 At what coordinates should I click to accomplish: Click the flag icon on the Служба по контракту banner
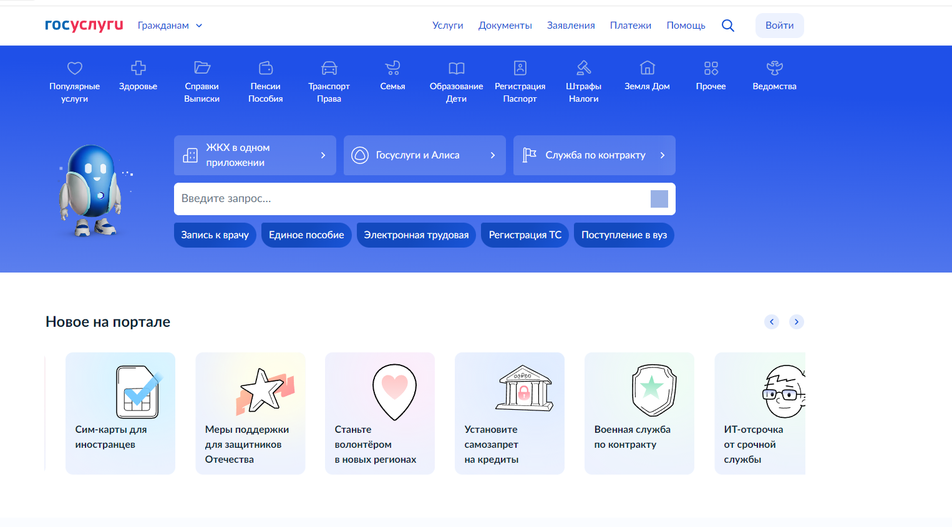pyautogui.click(x=530, y=155)
